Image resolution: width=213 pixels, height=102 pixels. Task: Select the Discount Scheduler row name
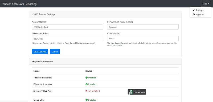(x=43, y=84)
